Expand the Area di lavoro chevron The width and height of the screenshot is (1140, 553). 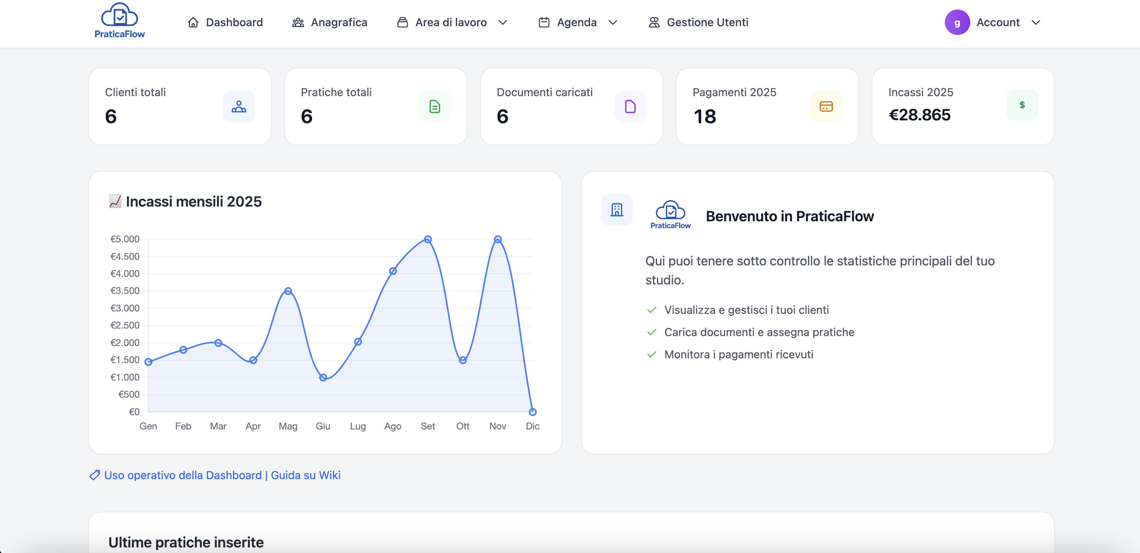pyautogui.click(x=503, y=23)
